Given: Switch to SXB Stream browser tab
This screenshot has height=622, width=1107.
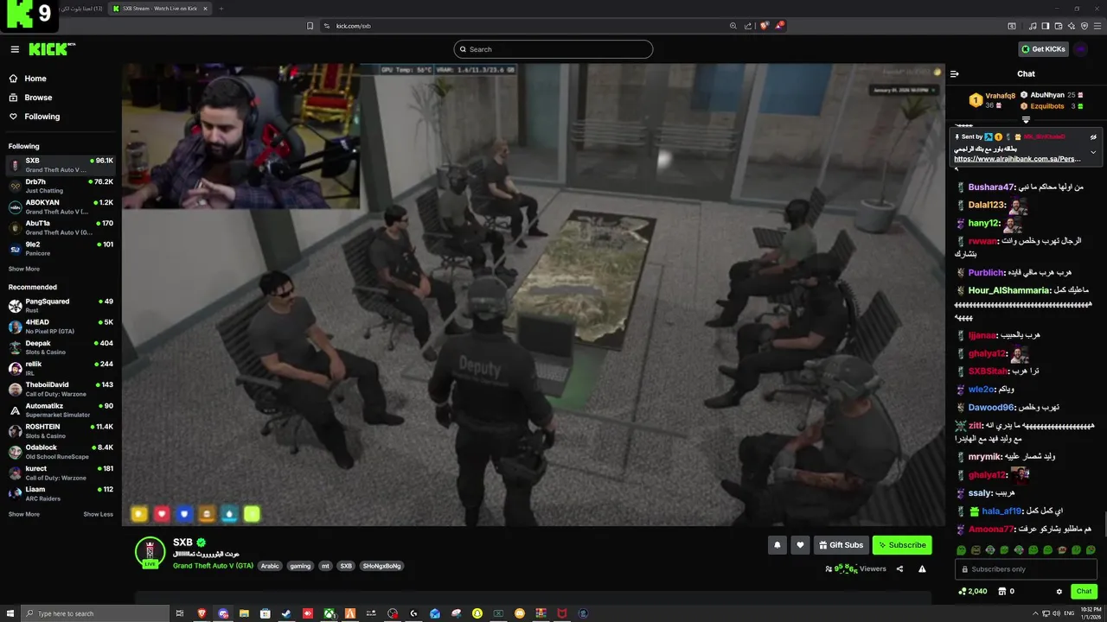Looking at the screenshot, I should point(159,9).
